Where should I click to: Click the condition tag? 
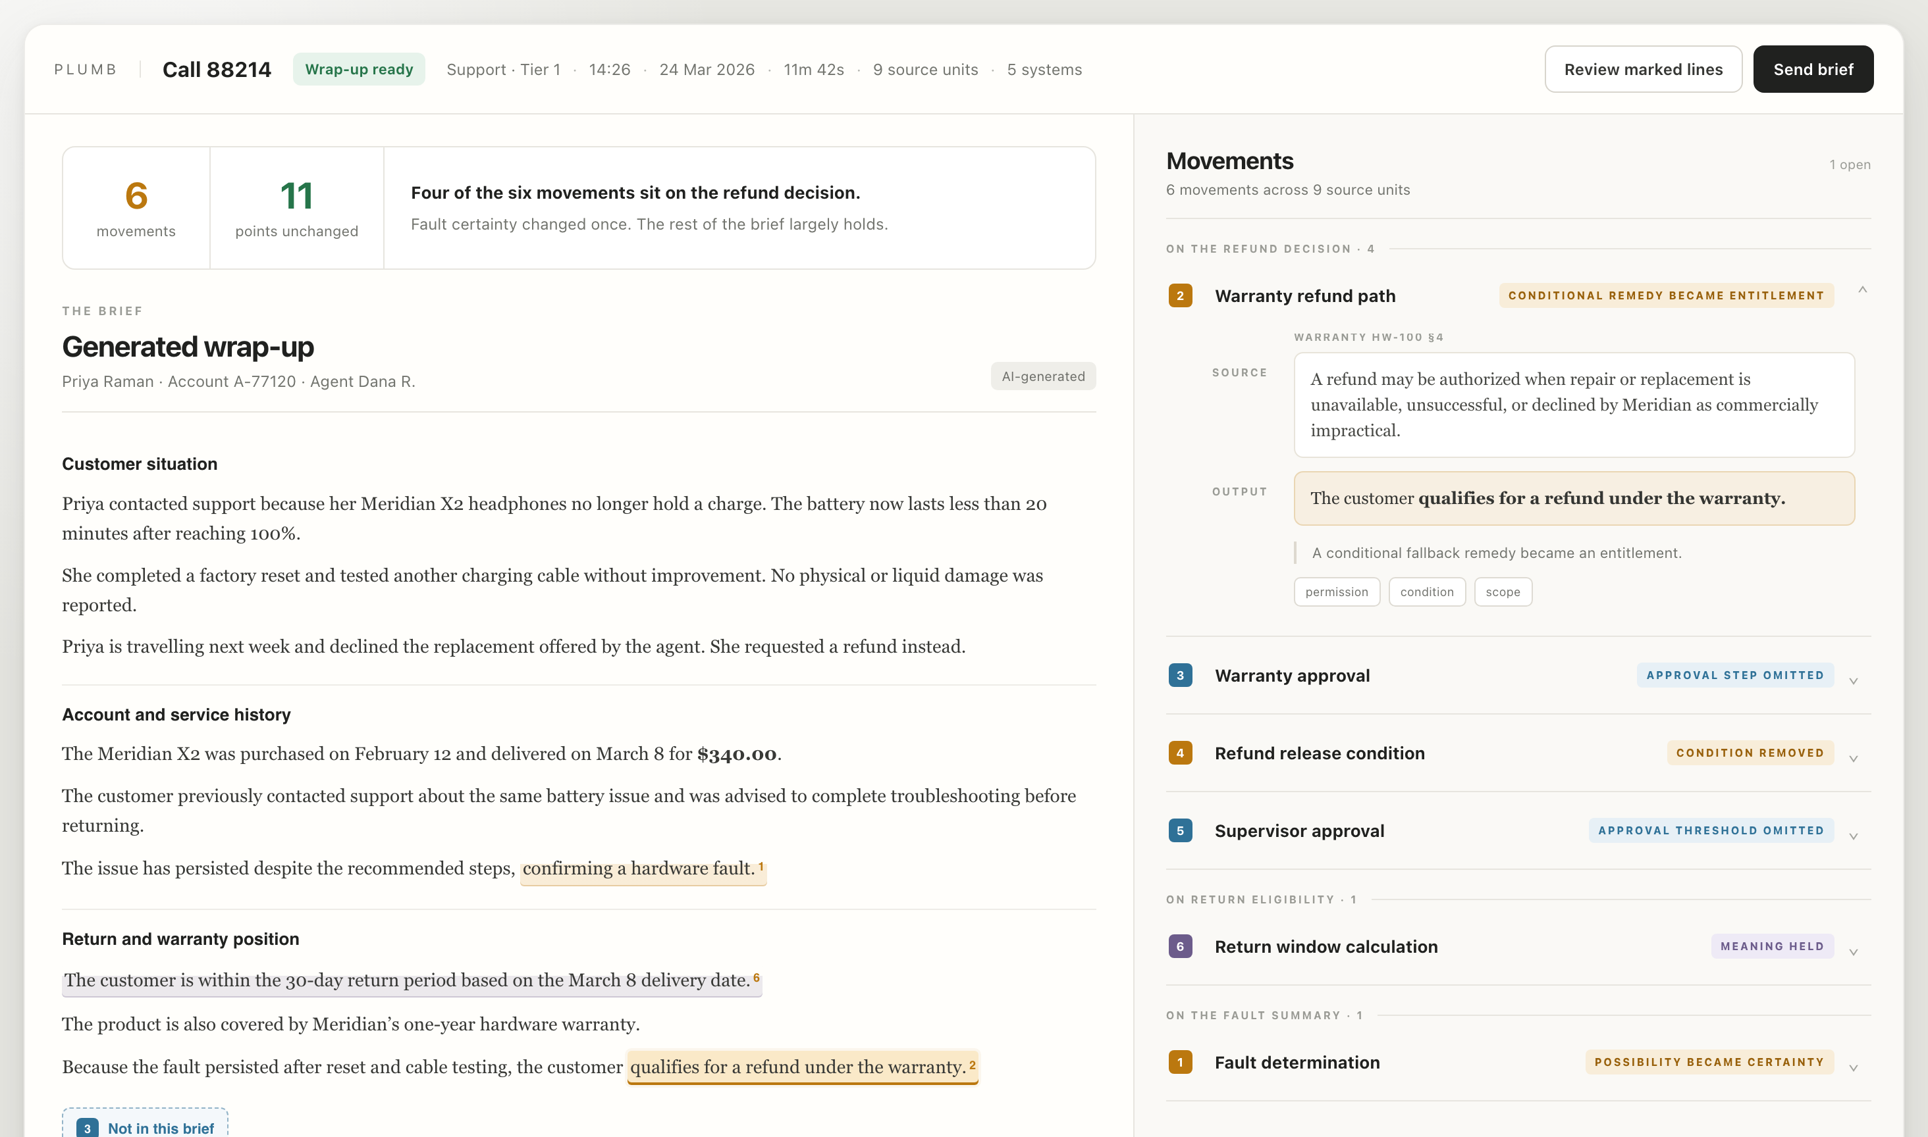coord(1427,592)
